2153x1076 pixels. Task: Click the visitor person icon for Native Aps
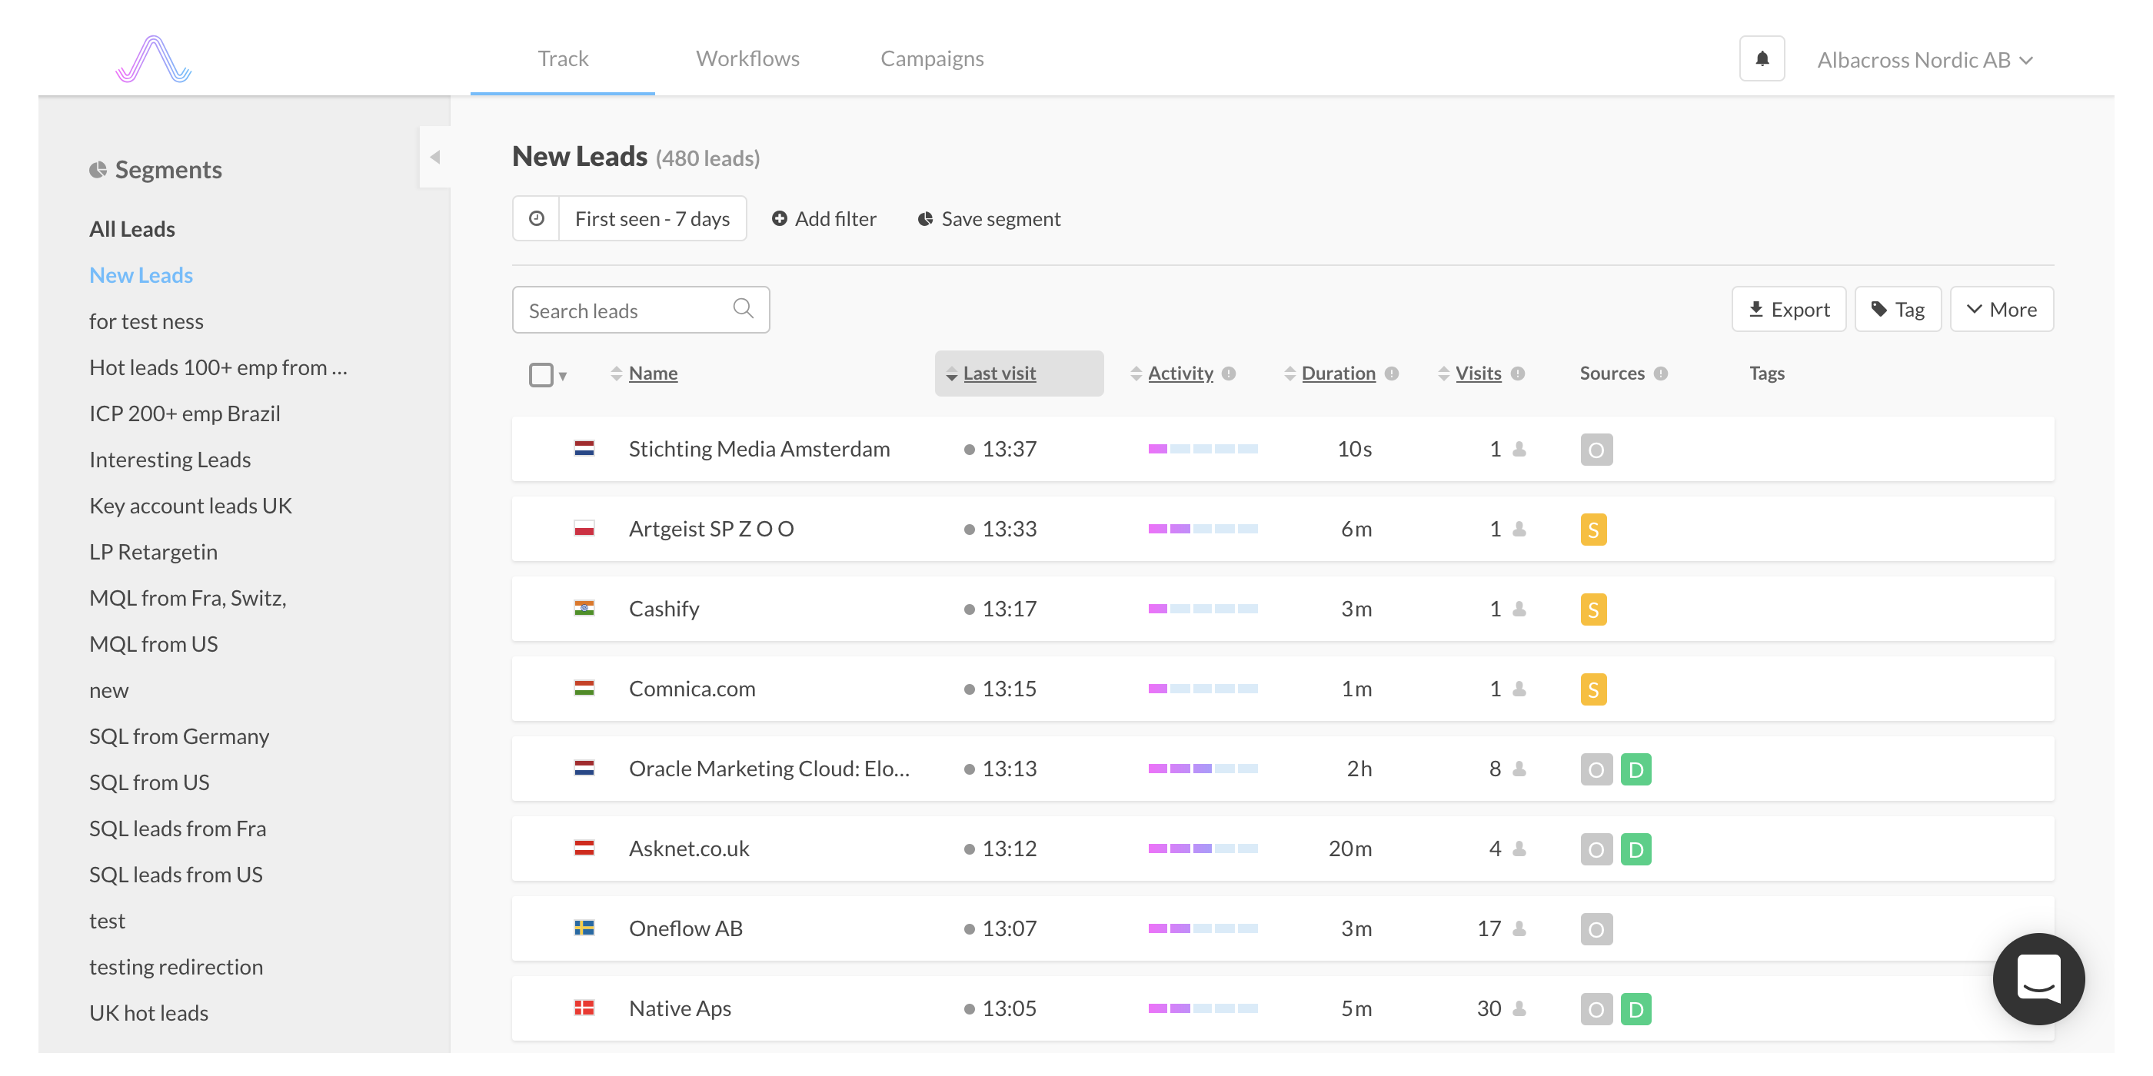1519,1008
